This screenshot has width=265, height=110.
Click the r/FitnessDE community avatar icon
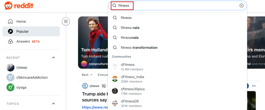[115, 103]
